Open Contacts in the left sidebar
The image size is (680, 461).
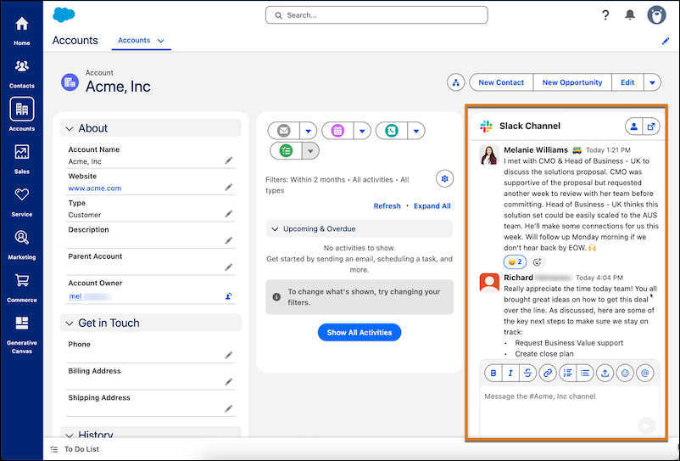coord(22,73)
